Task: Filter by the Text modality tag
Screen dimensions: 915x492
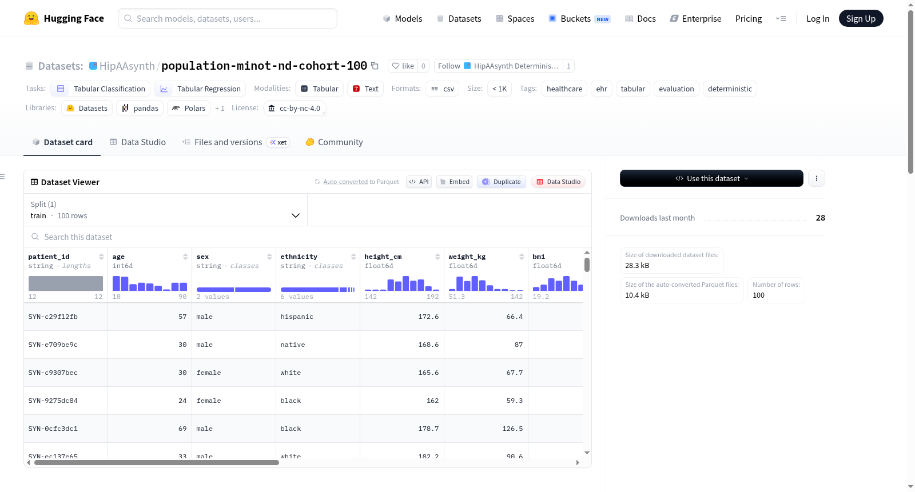Action: 365,89
